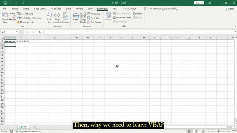Viewport: 237px width, 133px height.
Task: Click the Tell me what you want to do box
Action: click(x=163, y=8)
